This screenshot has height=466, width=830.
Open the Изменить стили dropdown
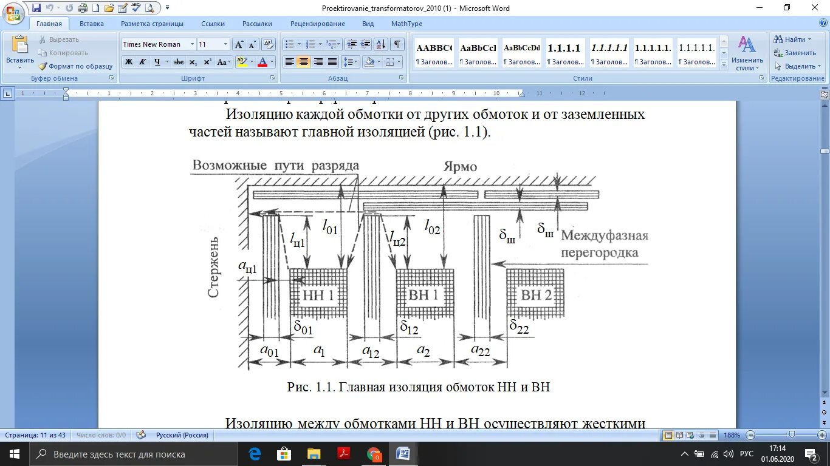pyautogui.click(x=747, y=53)
